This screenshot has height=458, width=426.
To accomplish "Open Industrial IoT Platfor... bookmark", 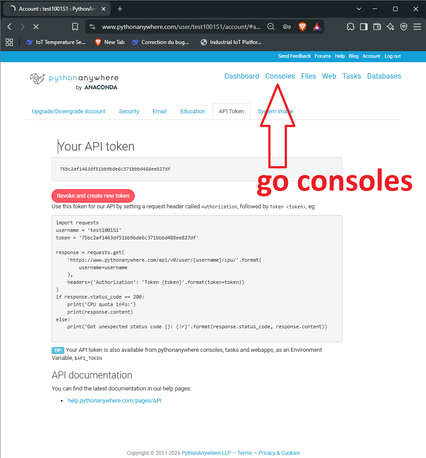I will coord(231,42).
